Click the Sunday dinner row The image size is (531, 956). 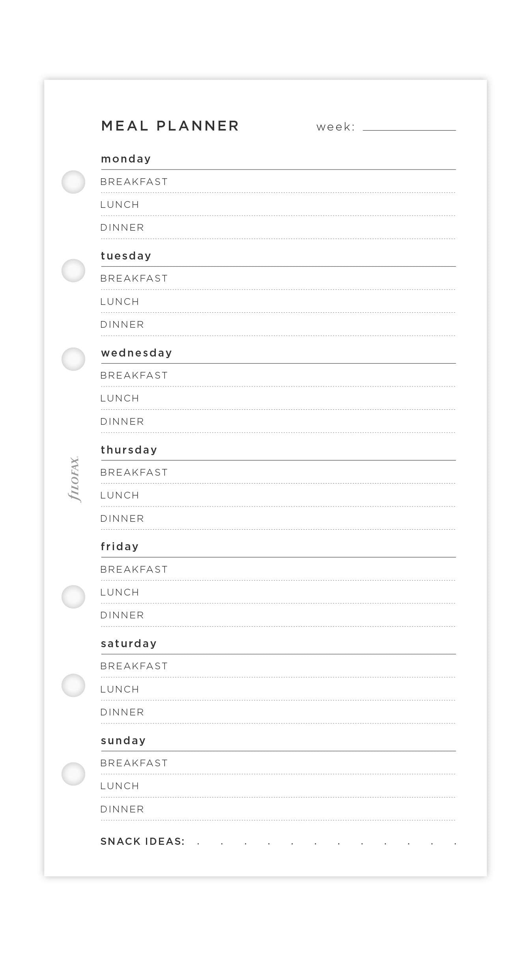[278, 809]
